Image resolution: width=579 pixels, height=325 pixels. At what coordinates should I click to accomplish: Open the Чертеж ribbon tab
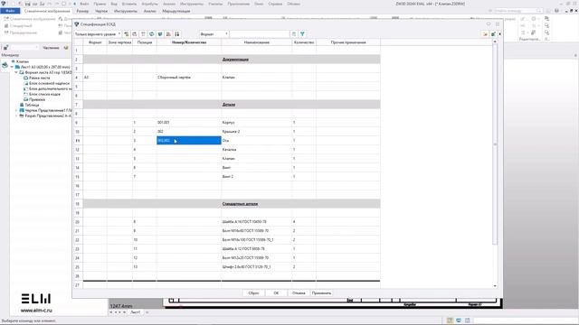101,11
